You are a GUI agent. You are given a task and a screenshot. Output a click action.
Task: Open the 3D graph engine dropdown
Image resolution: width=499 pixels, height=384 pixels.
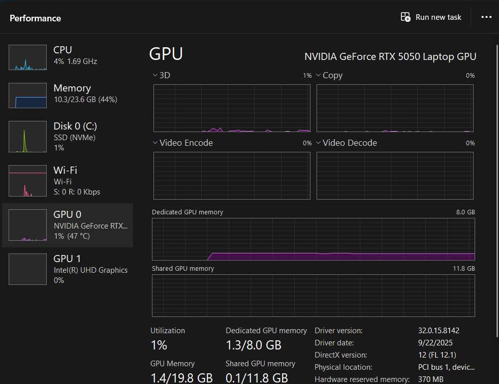155,75
